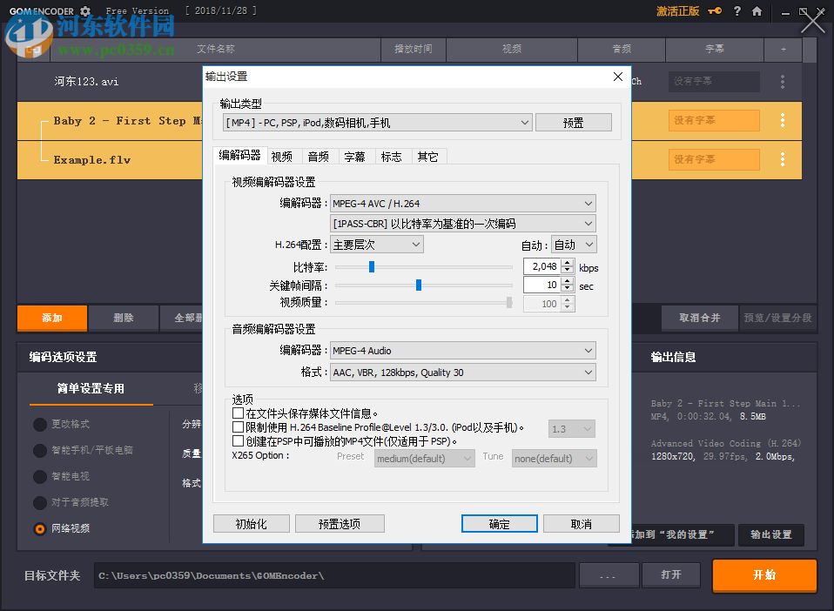Click the yellow key icon beside 激活正版
The height and width of the screenshot is (611, 834).
[713, 11]
